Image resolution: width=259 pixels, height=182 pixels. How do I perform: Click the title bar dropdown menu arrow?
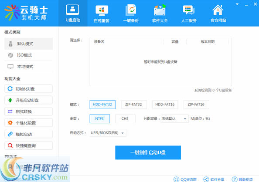point(237,4)
